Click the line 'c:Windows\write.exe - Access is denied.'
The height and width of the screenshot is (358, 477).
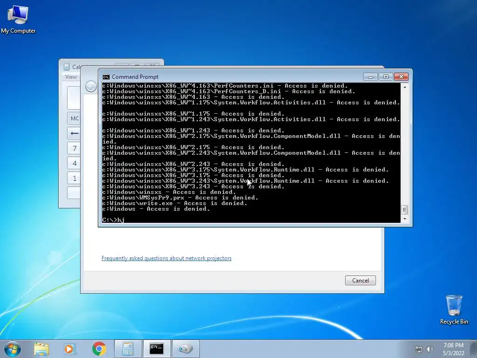click(x=175, y=203)
